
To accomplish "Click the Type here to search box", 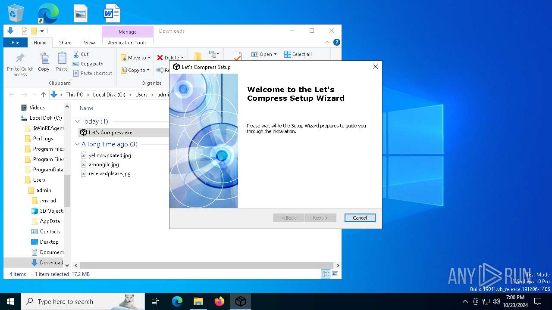I will pyautogui.click(x=83, y=301).
